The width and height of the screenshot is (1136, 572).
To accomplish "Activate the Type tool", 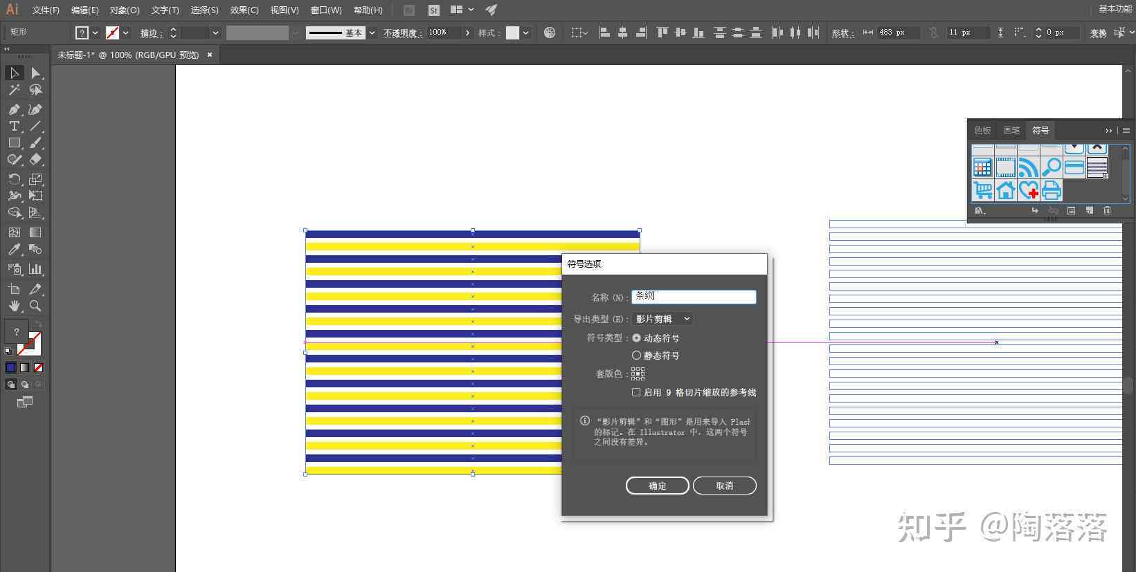I will (x=14, y=126).
